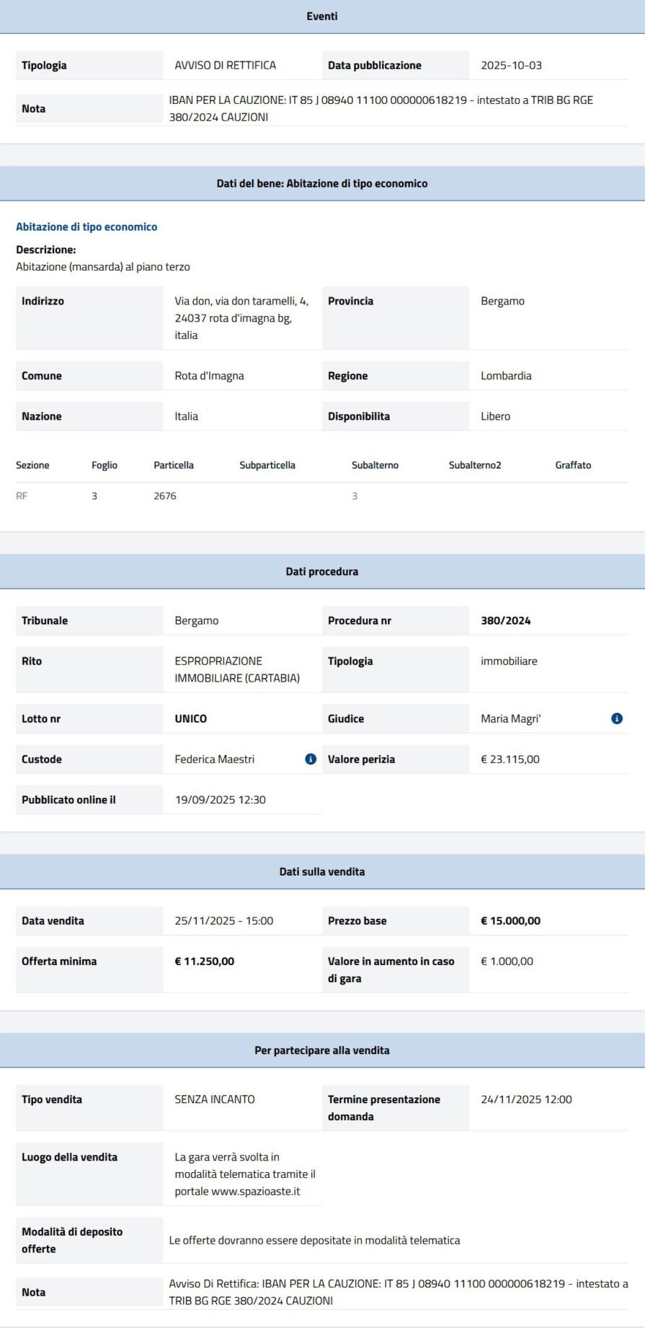Click the Particella value 2676
This screenshot has width=645, height=1328.
click(165, 496)
